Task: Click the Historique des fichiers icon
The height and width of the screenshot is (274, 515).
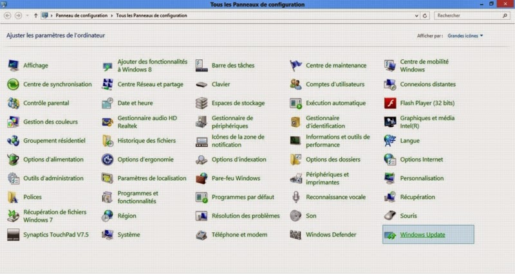Action: tap(108, 141)
